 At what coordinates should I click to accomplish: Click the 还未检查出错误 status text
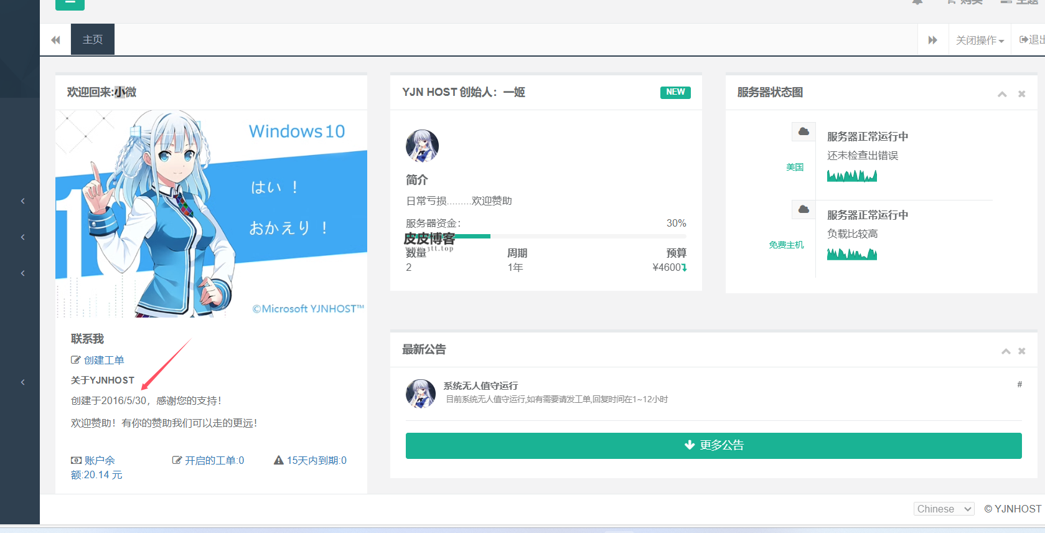point(863,155)
